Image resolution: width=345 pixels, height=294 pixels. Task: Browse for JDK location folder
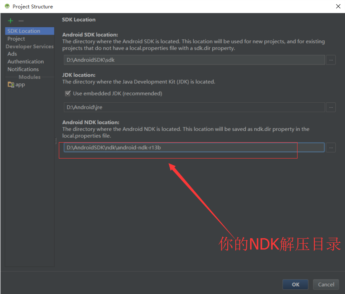(x=331, y=107)
